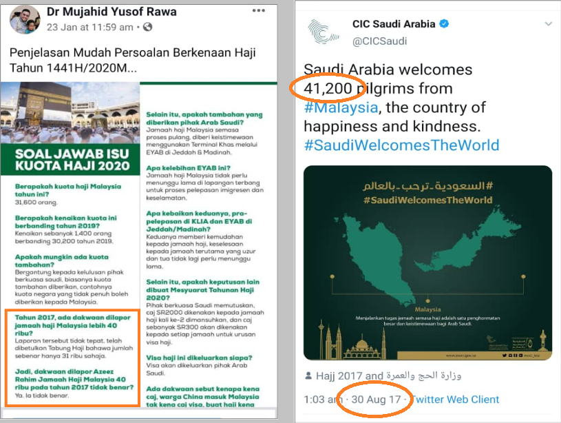Click the Hajj 2017 tagged account text
This screenshot has width=561, height=423.
pos(388,375)
